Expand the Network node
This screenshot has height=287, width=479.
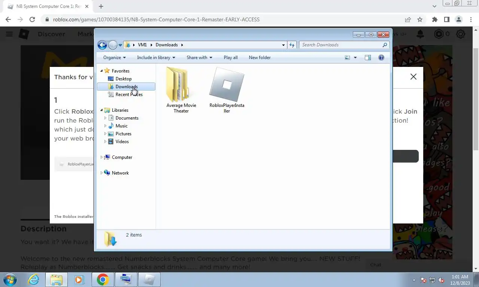(x=101, y=173)
